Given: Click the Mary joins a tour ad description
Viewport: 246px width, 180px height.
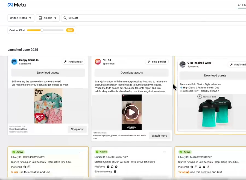Looking at the screenshot, I should [131, 86].
